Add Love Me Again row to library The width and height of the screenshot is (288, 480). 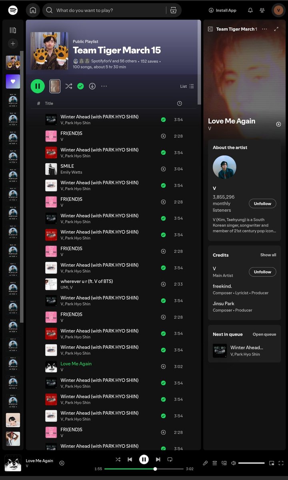tap(163, 366)
